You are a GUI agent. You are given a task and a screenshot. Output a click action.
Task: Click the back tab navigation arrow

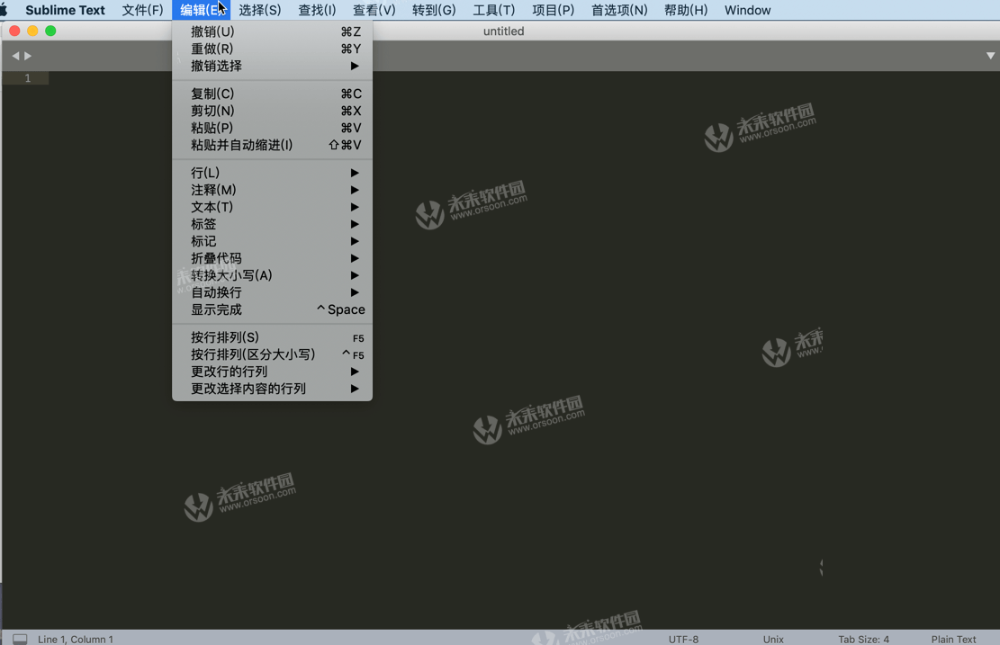15,56
